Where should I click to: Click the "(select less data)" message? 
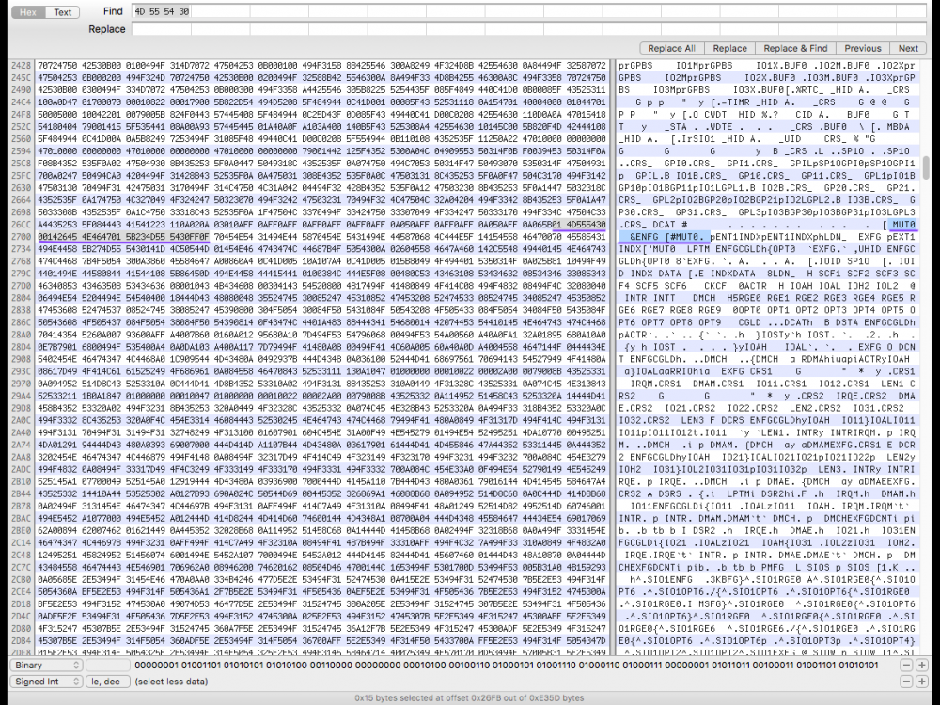pyautogui.click(x=171, y=681)
